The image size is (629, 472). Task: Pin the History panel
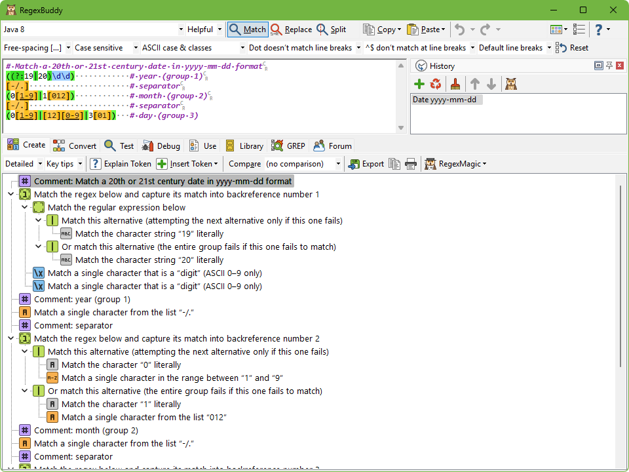coord(609,66)
